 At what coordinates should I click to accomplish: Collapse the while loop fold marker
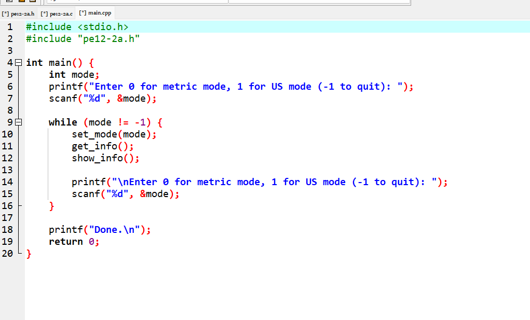point(19,122)
